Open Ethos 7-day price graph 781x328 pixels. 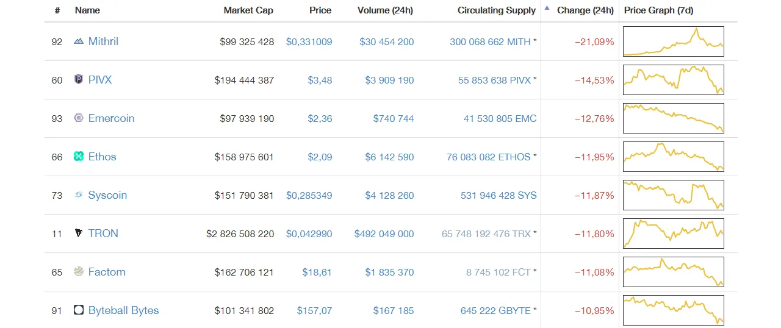pyautogui.click(x=674, y=157)
